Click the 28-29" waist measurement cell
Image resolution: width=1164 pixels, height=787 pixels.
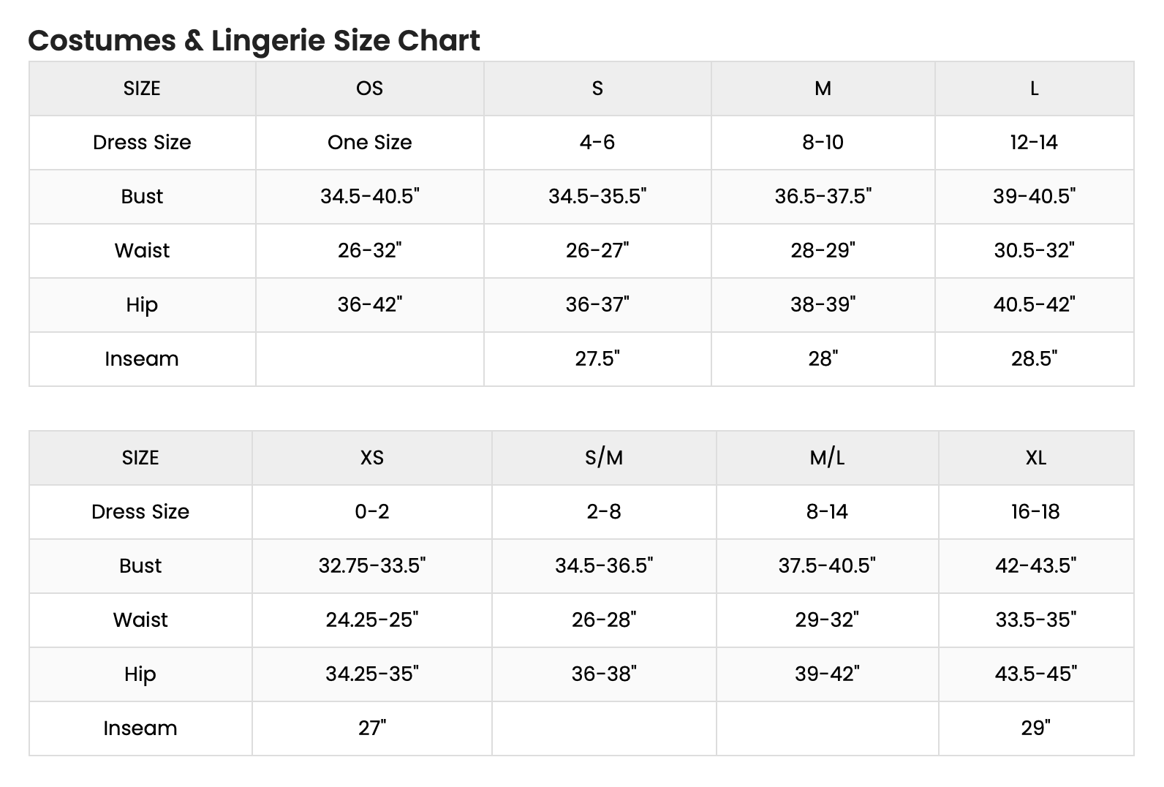pos(823,251)
